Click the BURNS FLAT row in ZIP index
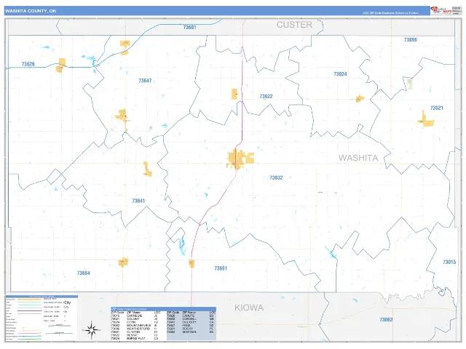The width and height of the screenshot is (466, 349). point(135,339)
